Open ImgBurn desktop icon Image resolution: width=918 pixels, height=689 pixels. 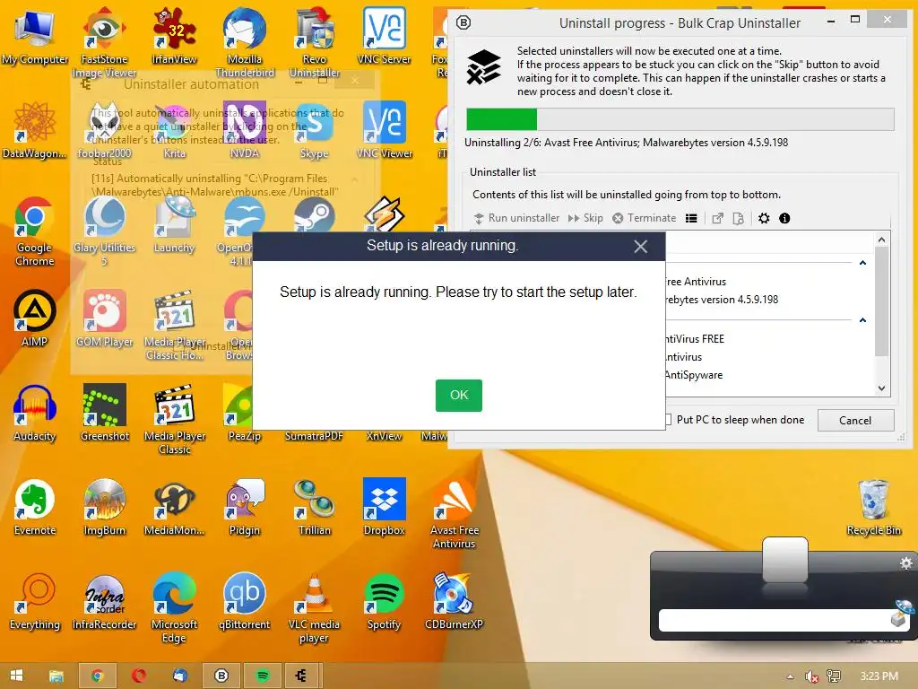tap(105, 508)
